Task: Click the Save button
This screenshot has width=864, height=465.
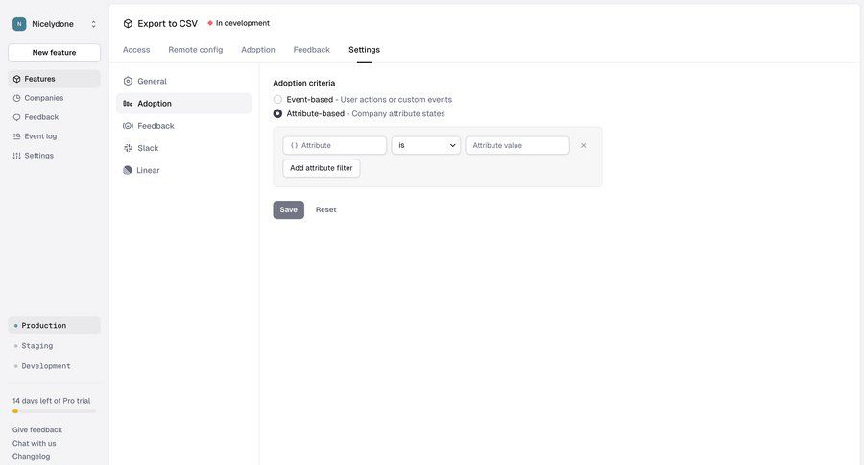Action: click(289, 210)
